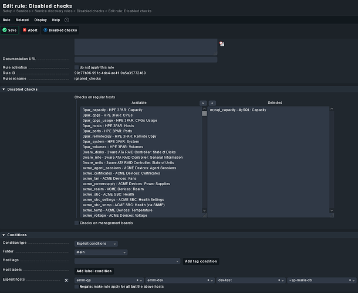Click the Abort button
This screenshot has width=358, height=293.
pyautogui.click(x=30, y=30)
